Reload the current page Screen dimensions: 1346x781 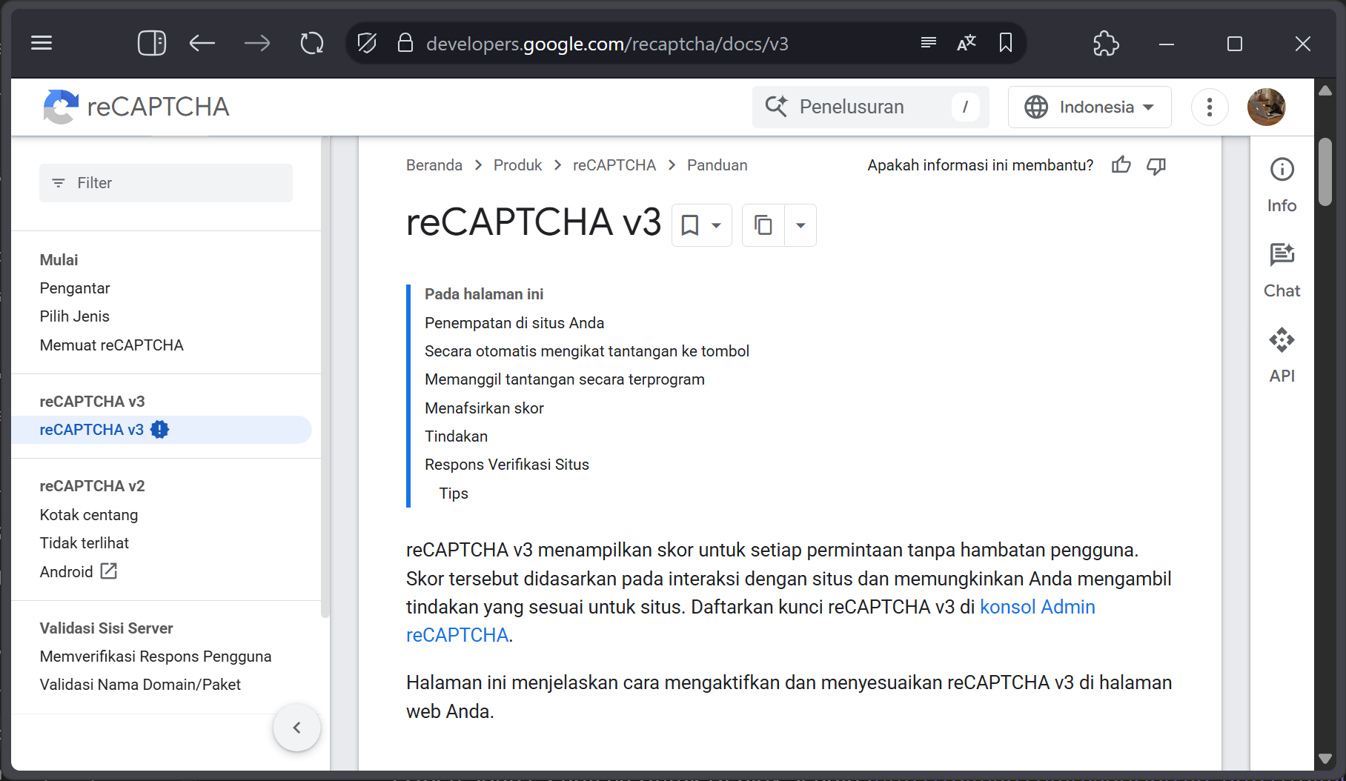pyautogui.click(x=312, y=43)
